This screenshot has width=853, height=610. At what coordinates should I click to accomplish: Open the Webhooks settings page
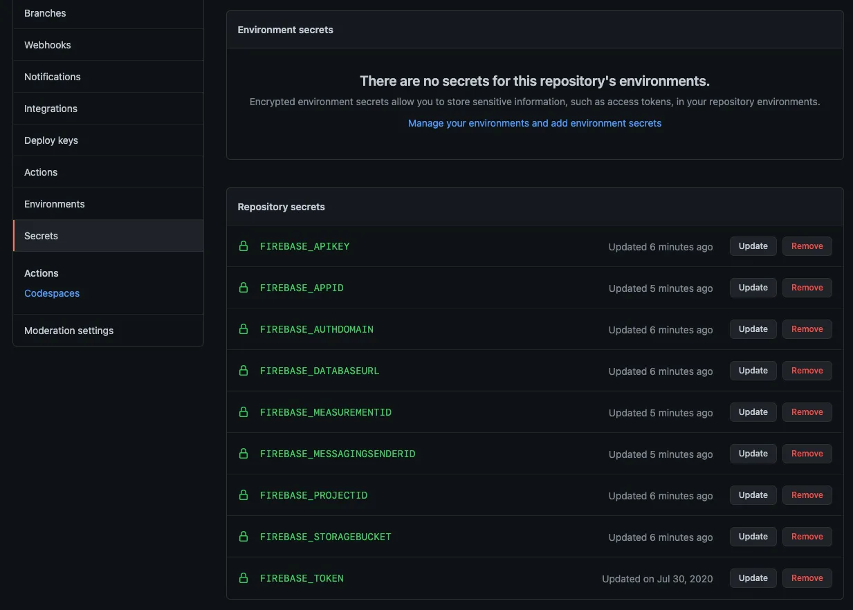(48, 45)
